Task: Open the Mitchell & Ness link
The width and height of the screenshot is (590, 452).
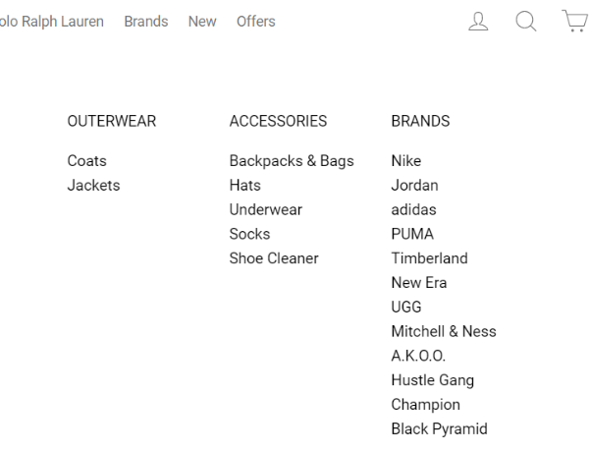Action: [444, 331]
